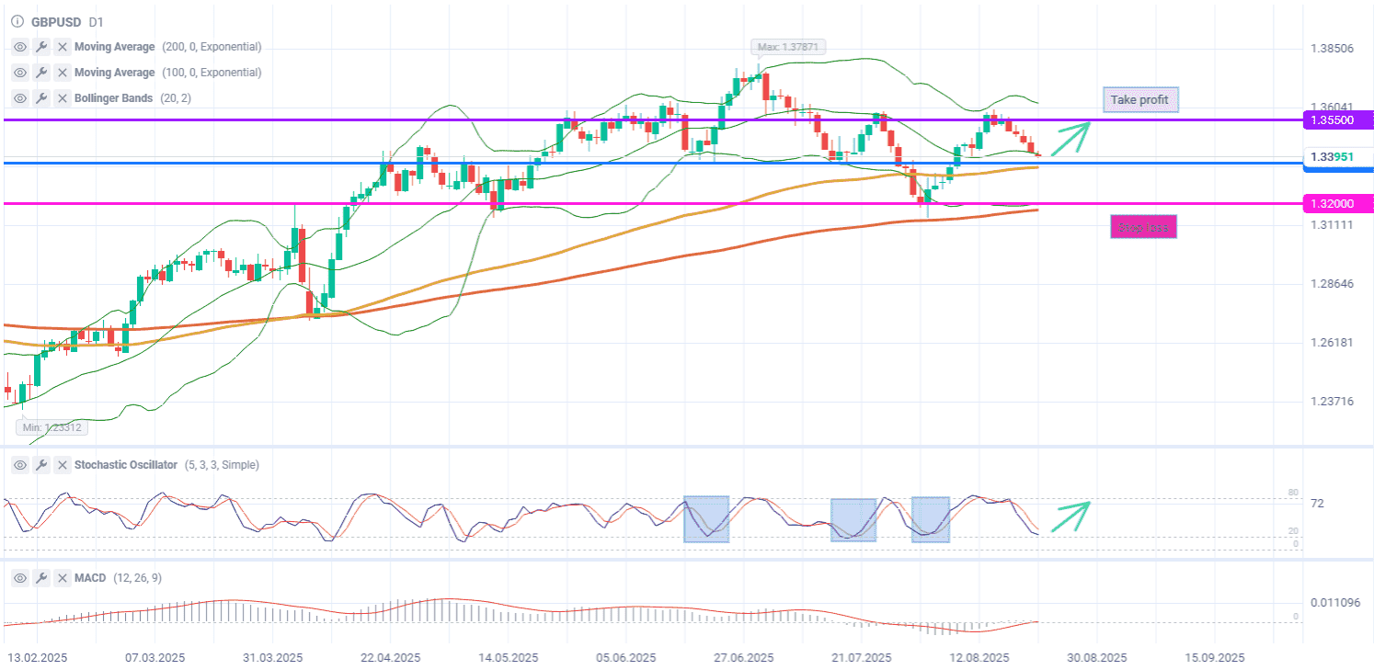This screenshot has width=1374, height=670.
Task: Select the Take profit label box
Action: coord(1139,100)
